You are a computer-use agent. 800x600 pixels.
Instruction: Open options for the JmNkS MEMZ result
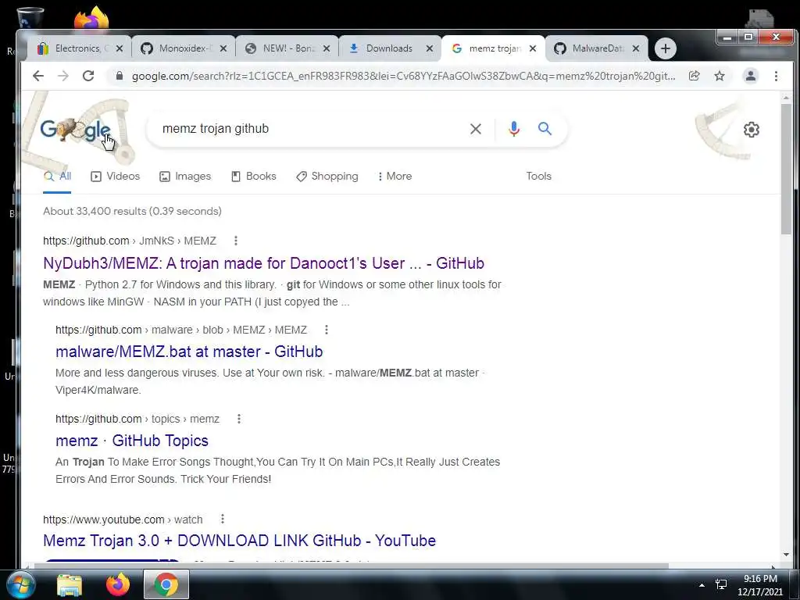point(235,241)
